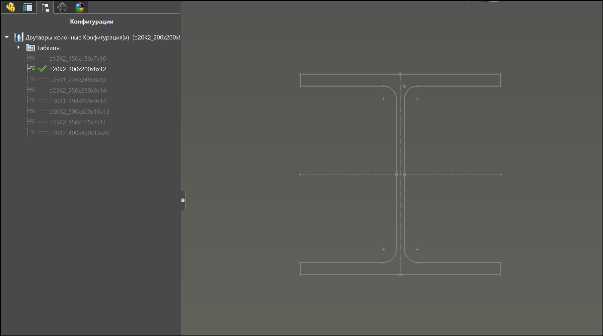Switch to the PropertyManager tab
The image size is (603, 336).
point(28,7)
